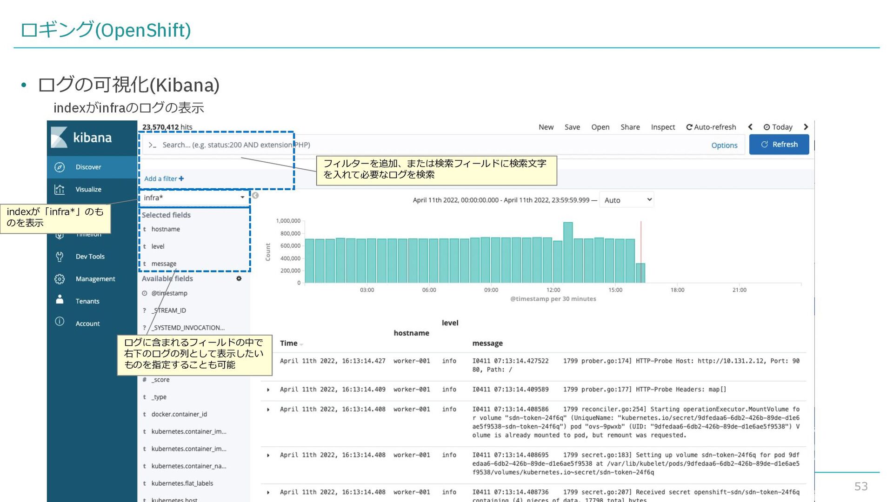Click New in the top menu

point(546,127)
